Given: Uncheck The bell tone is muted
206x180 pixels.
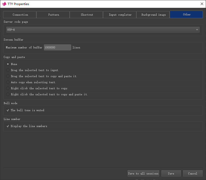Looking at the screenshot, I should pyautogui.click(x=8, y=110).
